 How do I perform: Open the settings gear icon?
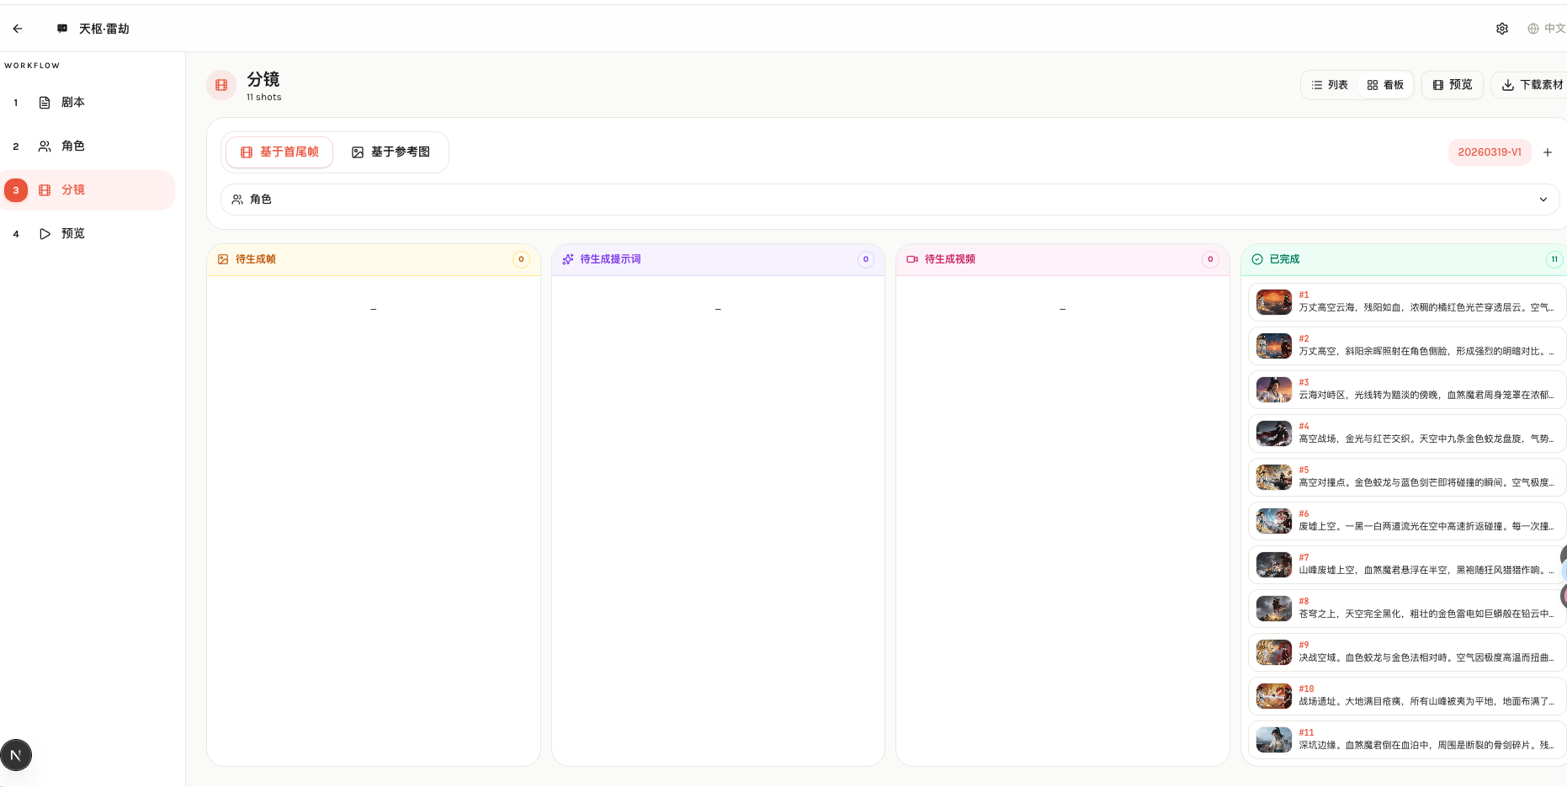tap(1502, 29)
